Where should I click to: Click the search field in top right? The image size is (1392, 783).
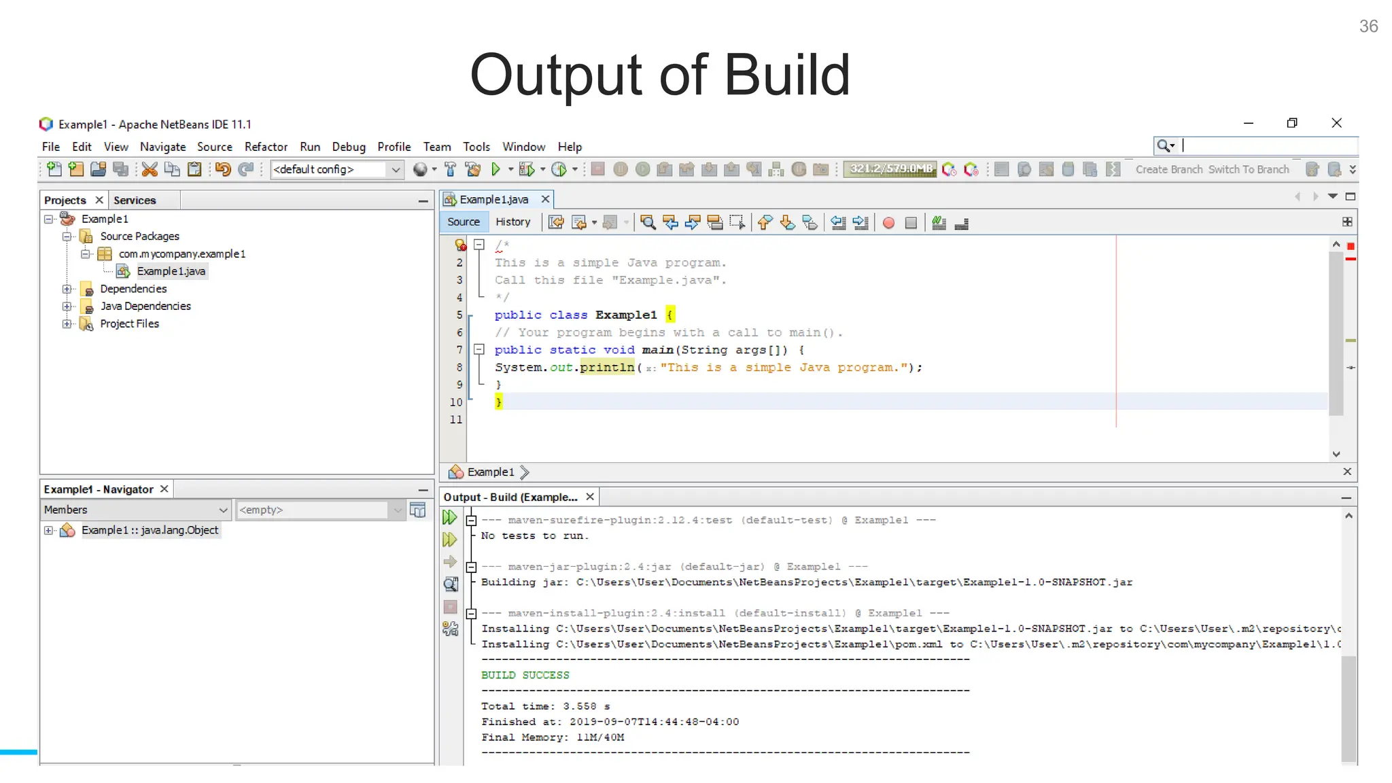point(1268,145)
